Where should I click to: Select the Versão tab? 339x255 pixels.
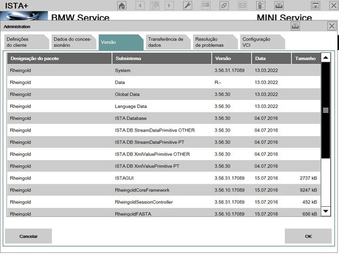[x=121, y=42]
